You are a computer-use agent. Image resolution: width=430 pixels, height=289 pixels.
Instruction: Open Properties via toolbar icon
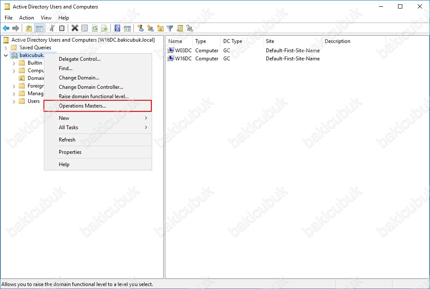tap(85, 28)
